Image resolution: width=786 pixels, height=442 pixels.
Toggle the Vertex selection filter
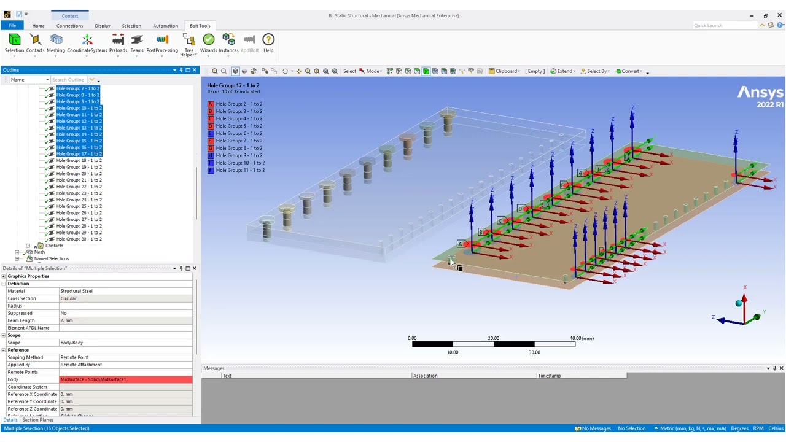[x=399, y=71]
